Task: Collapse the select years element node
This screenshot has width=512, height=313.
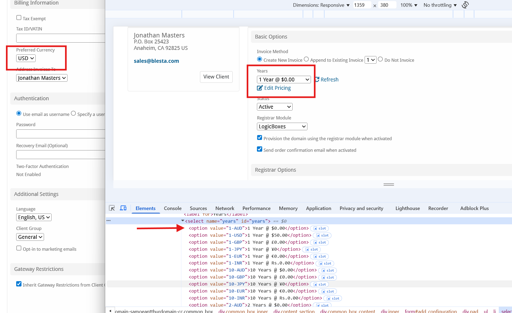Action: coord(183,221)
